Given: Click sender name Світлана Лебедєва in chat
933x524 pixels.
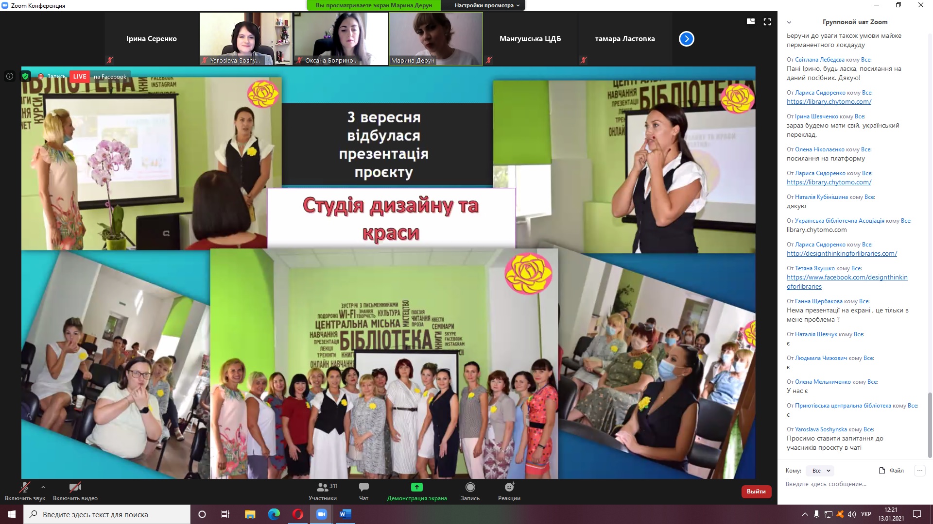Looking at the screenshot, I should [820, 60].
